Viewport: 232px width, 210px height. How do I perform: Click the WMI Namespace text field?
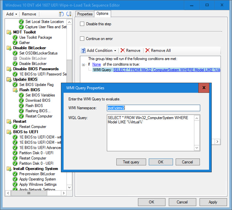(153, 108)
